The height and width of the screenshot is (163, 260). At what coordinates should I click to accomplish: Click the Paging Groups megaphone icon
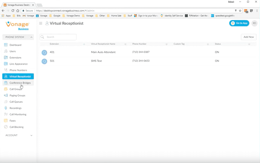coord(6,95)
